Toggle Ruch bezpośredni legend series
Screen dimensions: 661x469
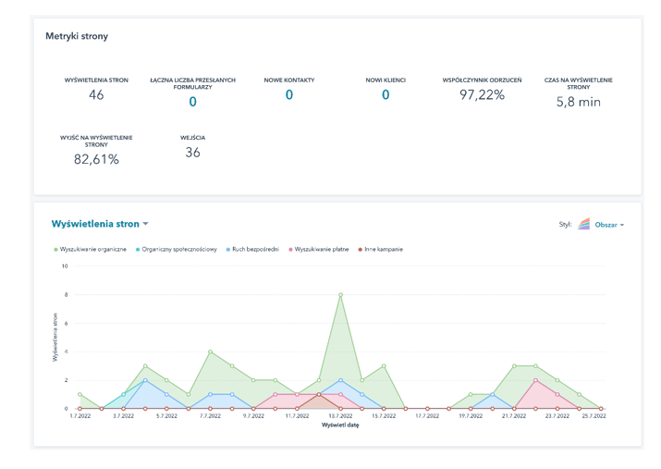(252, 249)
